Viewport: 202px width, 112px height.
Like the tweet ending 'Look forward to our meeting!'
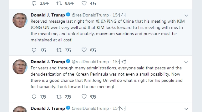[84, 96]
